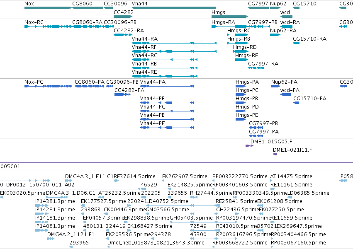Click protein label CG7997-PA
The height and width of the screenshot is (249, 353).
click(264, 132)
